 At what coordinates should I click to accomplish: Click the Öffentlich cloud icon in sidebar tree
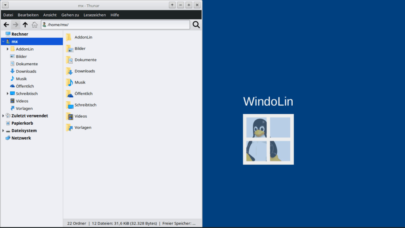12,86
